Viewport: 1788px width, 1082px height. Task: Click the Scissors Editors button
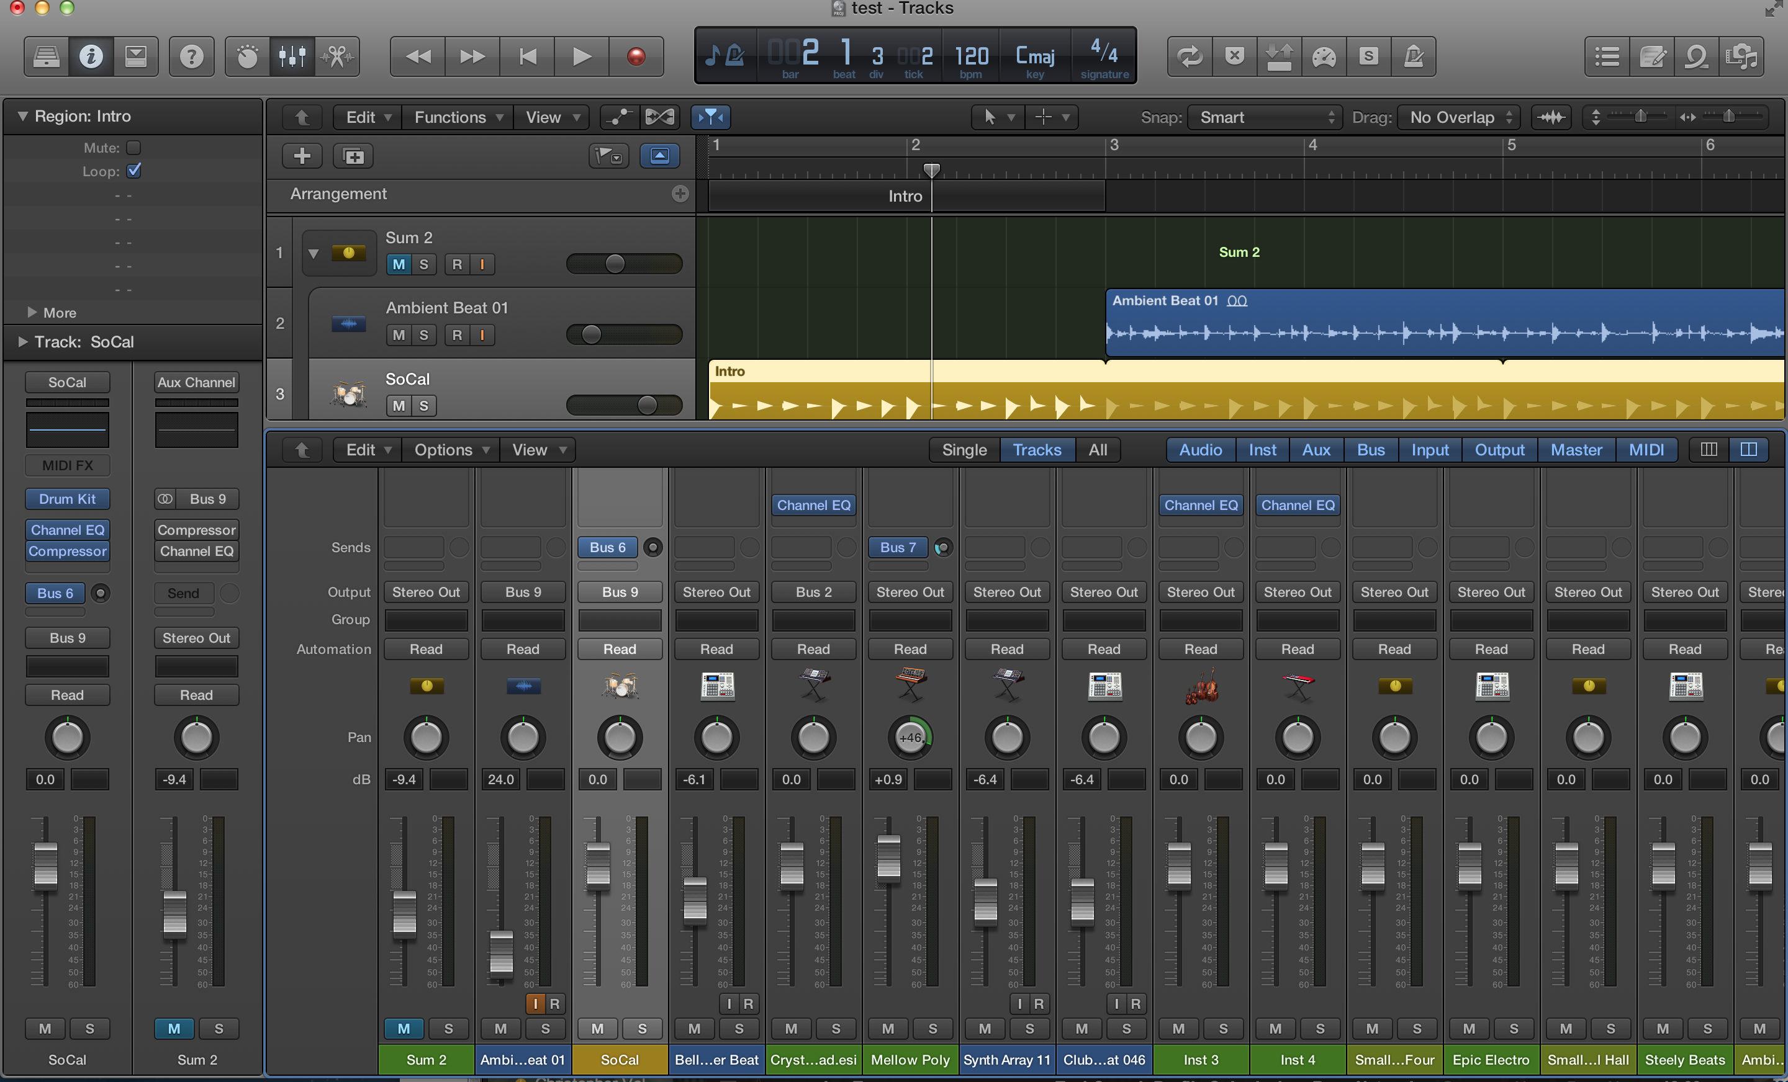(336, 56)
